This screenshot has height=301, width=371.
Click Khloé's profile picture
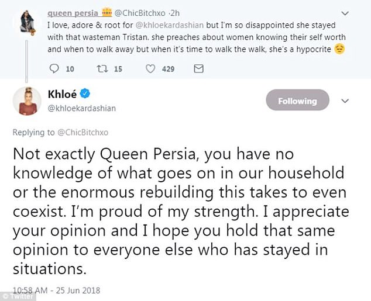click(x=27, y=101)
